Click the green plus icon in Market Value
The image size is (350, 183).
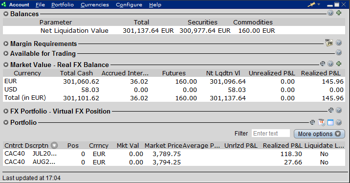(339, 64)
